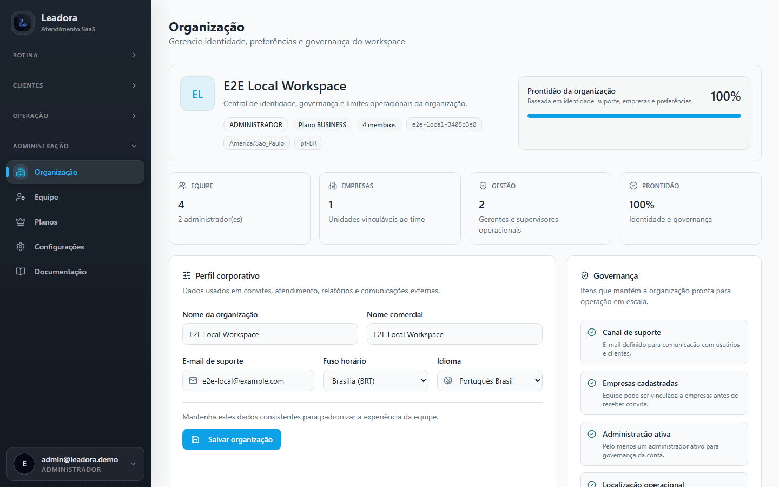Collapse the ADMINISTRAÇÃO sidebar section
The width and height of the screenshot is (779, 487).
coord(76,146)
